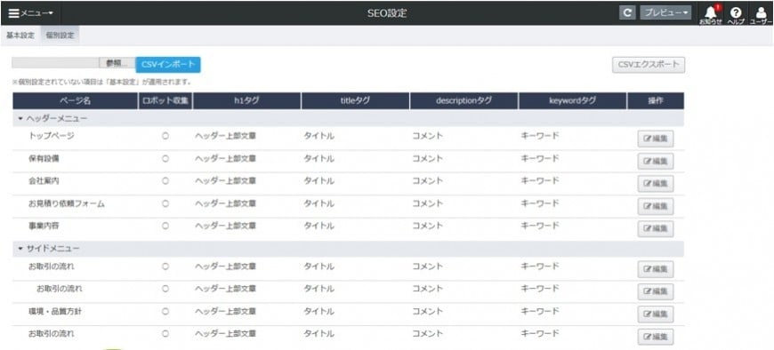Click the CSV file path field
Screen dimensions: 774x350
(x=55, y=63)
